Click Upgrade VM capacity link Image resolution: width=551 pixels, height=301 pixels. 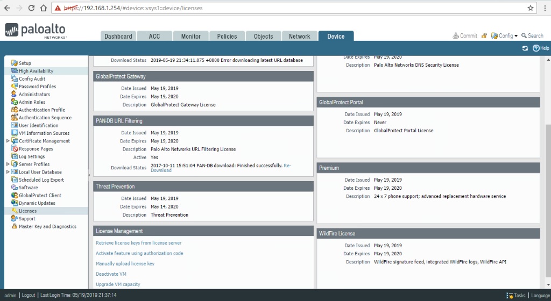coord(118,284)
